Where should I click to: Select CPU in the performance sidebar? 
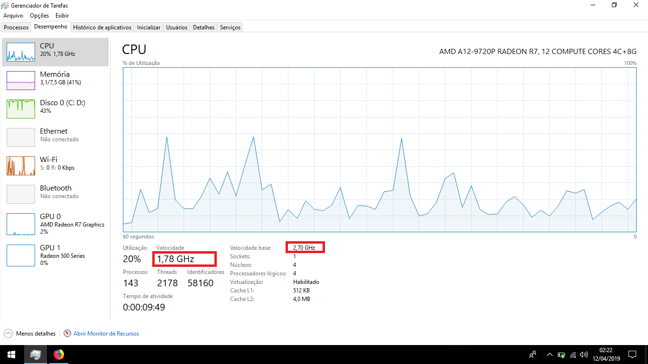click(56, 52)
